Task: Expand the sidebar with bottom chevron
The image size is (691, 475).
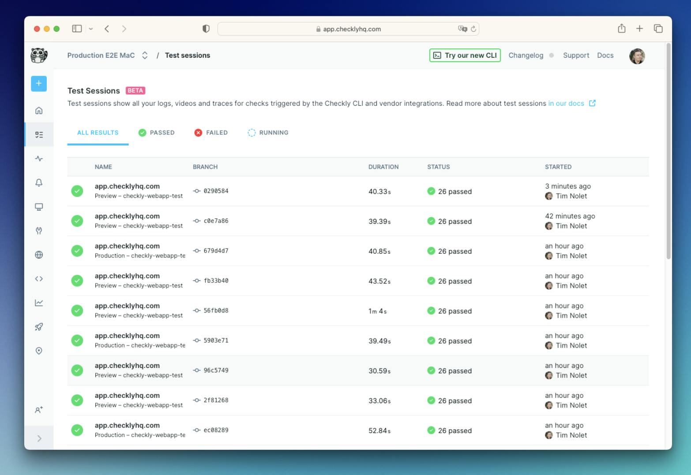Action: pyautogui.click(x=39, y=438)
